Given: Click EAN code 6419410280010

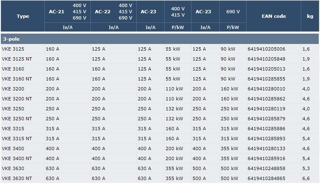Looking at the screenshot, I should (x=267, y=89).
